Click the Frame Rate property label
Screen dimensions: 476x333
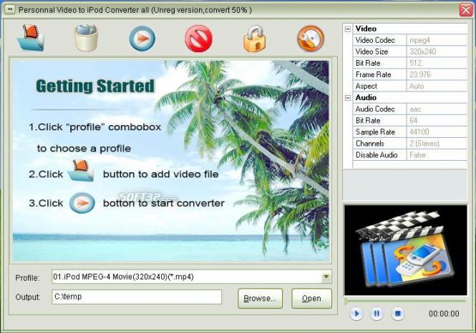pos(374,74)
